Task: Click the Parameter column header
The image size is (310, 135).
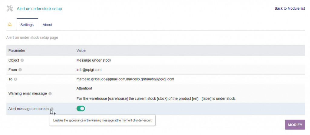Action: pos(17,50)
